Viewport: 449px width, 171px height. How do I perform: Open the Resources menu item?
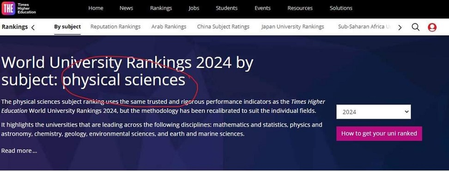300,8
